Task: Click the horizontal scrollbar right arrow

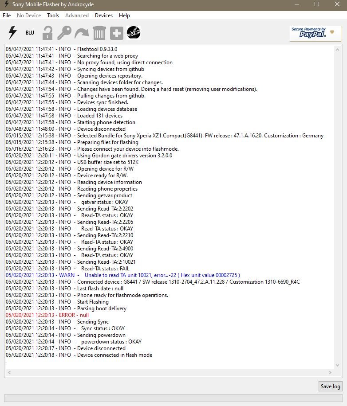Action: click(x=330, y=372)
